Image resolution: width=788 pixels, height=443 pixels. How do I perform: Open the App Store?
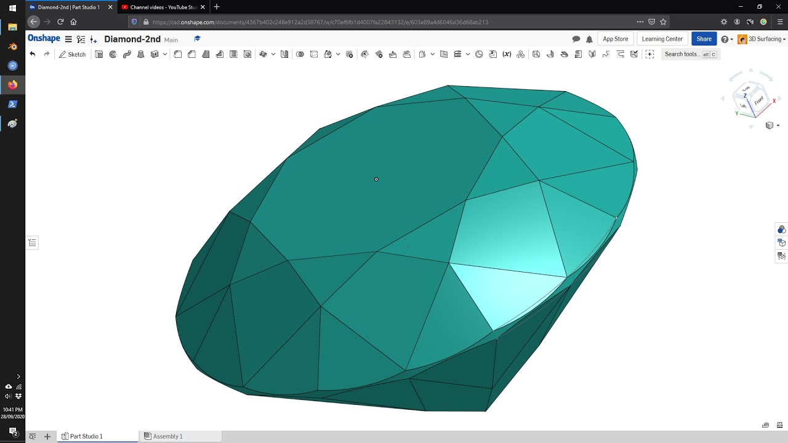click(x=616, y=39)
